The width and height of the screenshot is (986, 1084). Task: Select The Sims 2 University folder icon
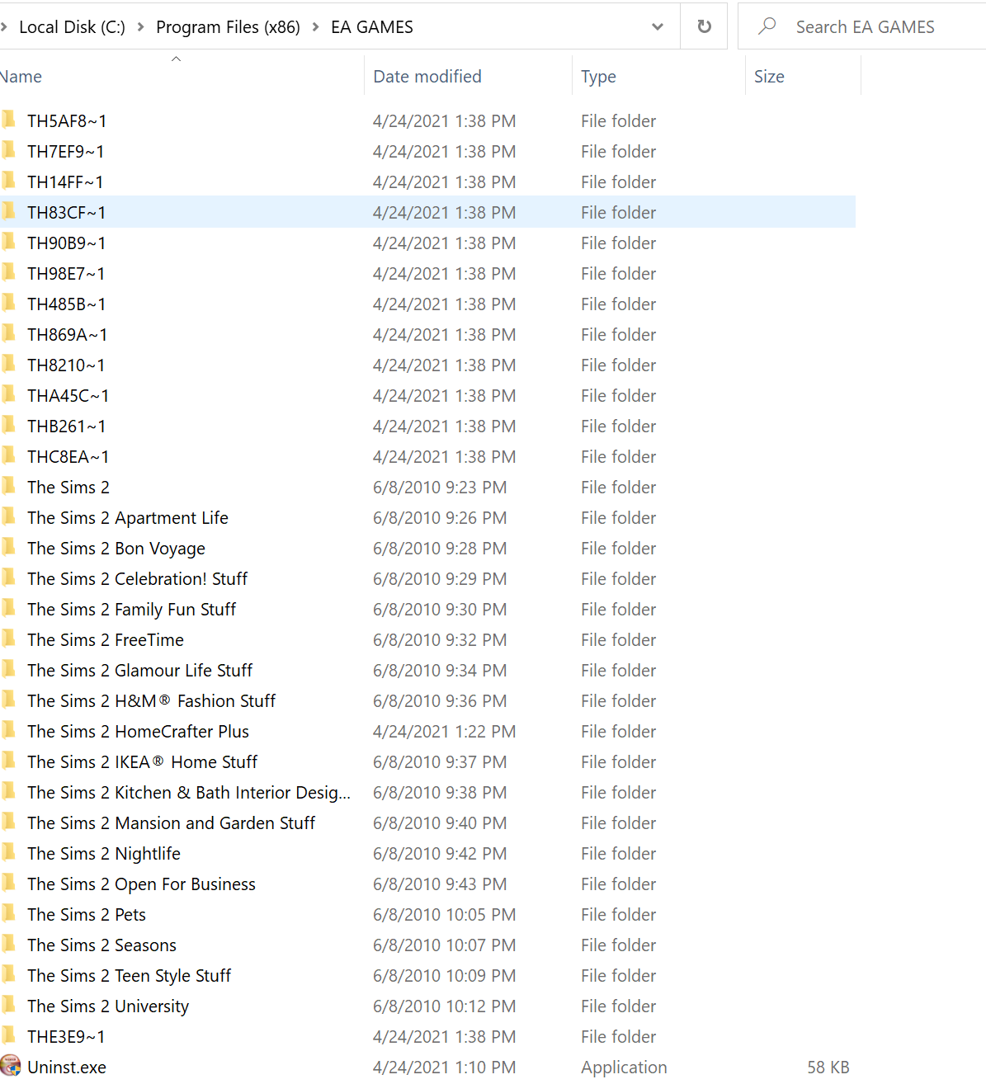pos(9,1005)
